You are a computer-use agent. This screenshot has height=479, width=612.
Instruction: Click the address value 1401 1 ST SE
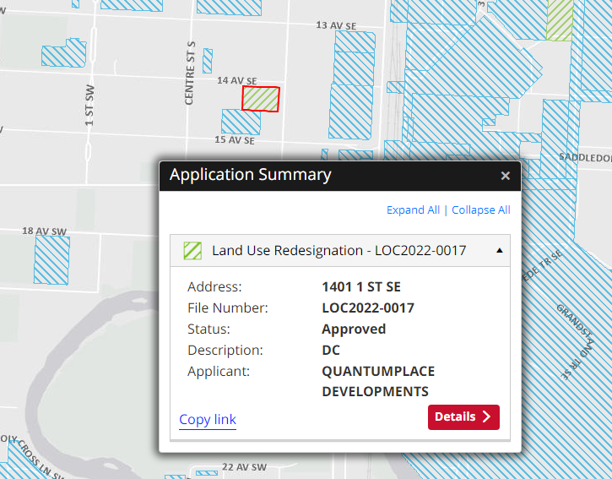pyautogui.click(x=361, y=287)
